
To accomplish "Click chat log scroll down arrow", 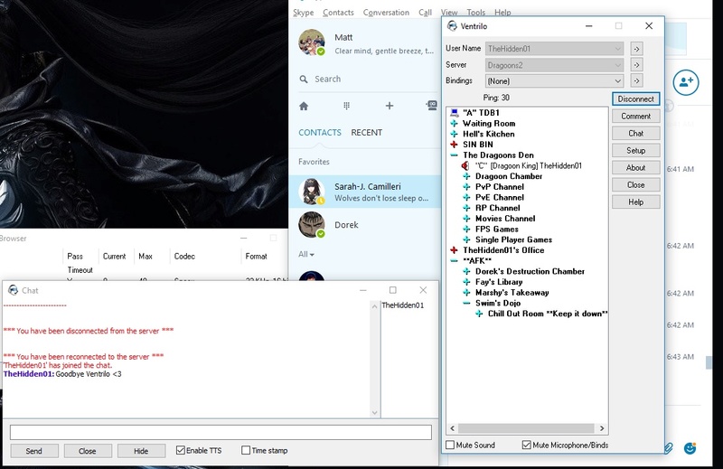I will (374, 413).
